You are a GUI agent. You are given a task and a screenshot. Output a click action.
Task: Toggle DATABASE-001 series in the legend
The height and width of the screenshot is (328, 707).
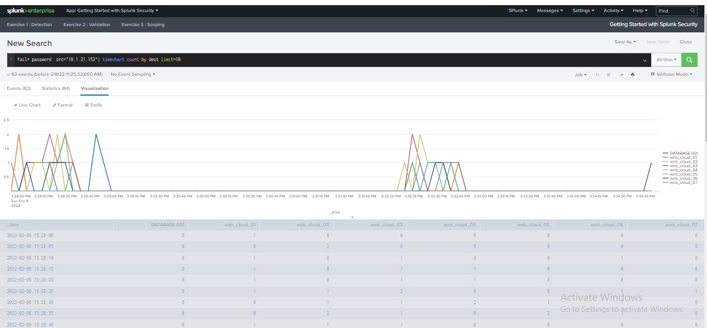pos(680,154)
